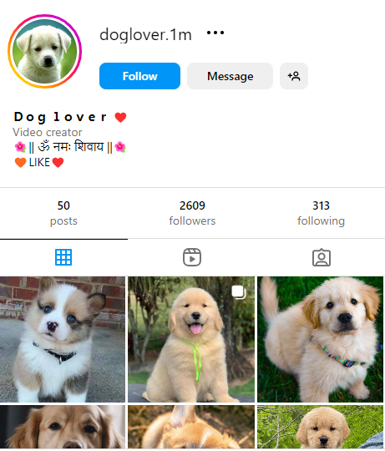Open the three-dot options menu
Image resolution: width=385 pixels, height=451 pixels.
[215, 33]
